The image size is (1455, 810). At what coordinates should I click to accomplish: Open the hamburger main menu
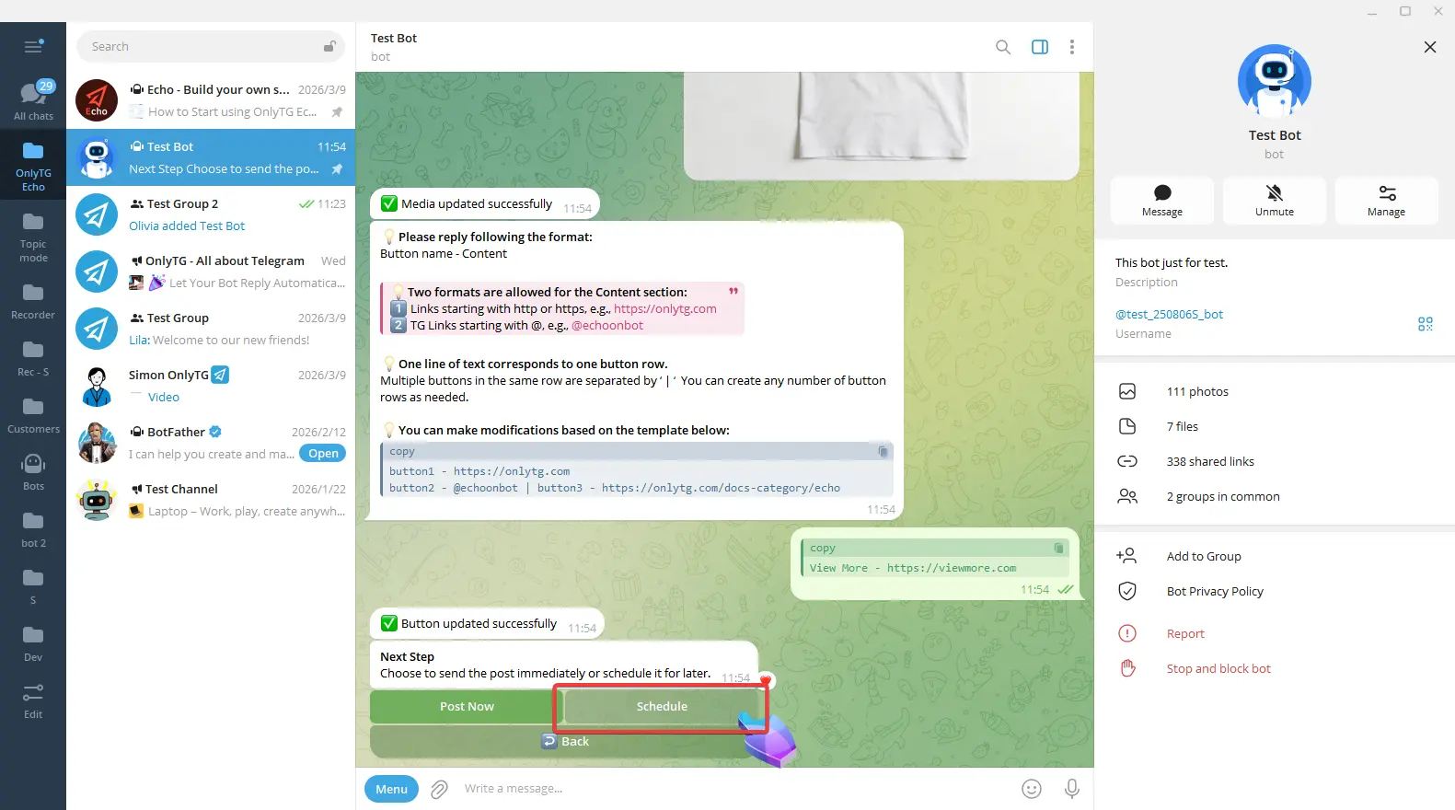(33, 47)
